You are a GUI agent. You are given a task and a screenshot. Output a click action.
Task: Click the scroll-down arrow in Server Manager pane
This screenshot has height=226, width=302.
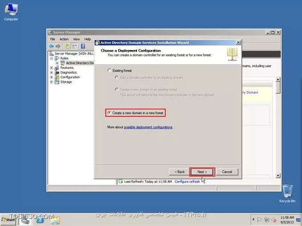click(278, 175)
